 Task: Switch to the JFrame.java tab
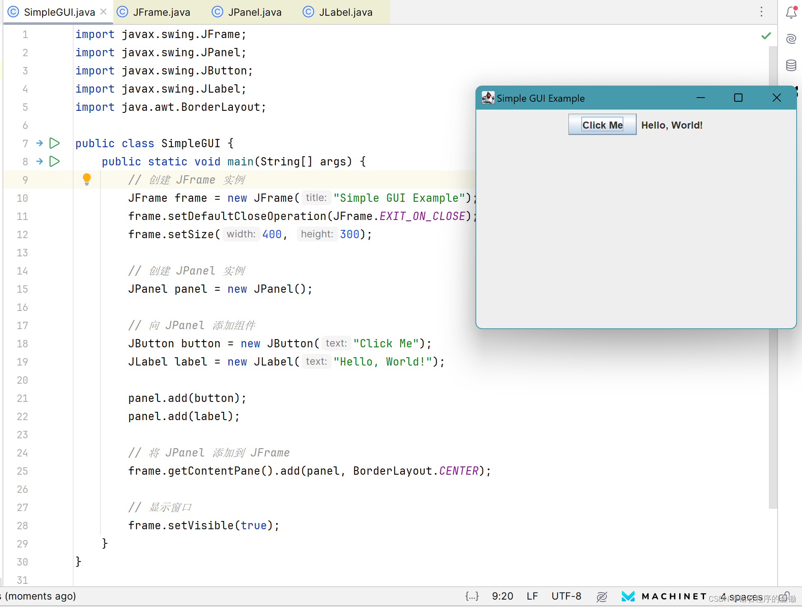[x=154, y=12]
